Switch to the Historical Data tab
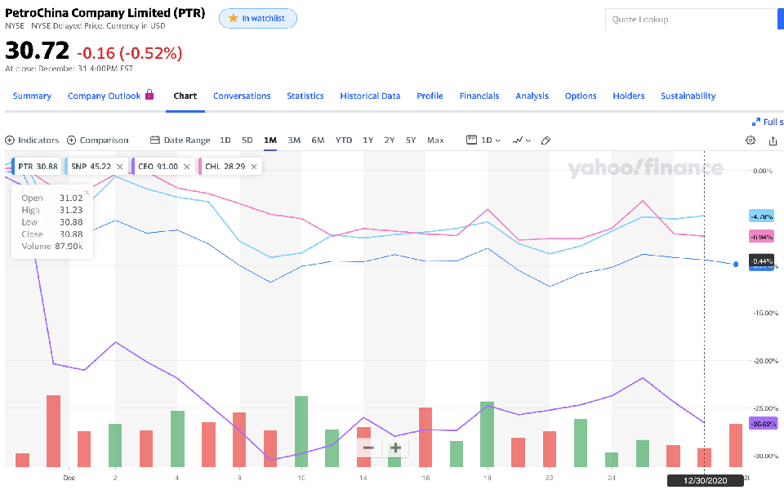784x490 pixels. 370,96
